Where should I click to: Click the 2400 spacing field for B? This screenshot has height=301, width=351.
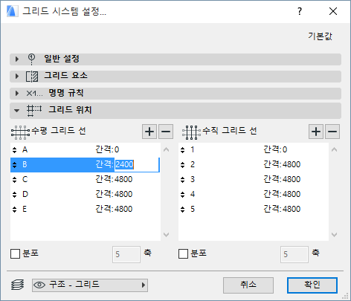[137, 165]
